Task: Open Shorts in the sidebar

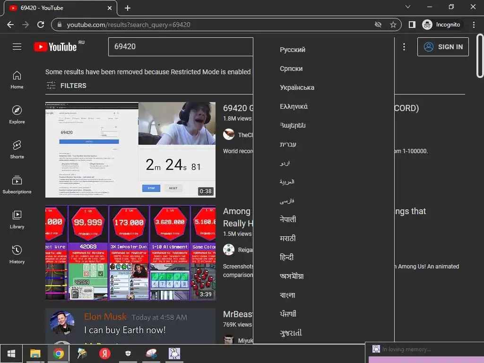Action: [x=17, y=149]
